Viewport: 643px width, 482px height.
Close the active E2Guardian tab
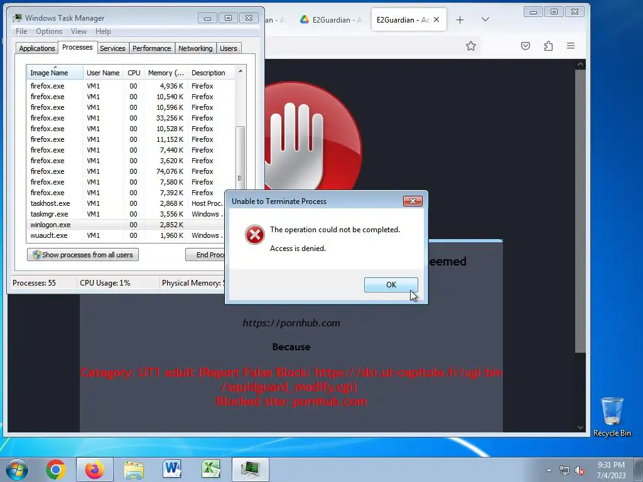(x=436, y=19)
